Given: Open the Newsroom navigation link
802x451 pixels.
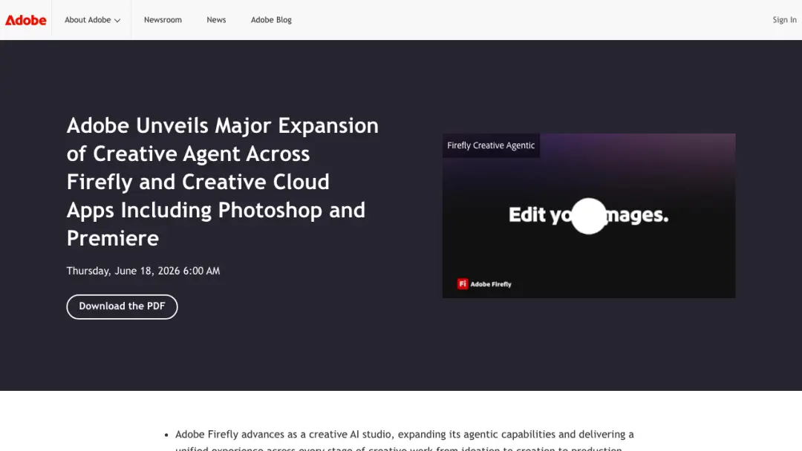Looking at the screenshot, I should pos(163,20).
